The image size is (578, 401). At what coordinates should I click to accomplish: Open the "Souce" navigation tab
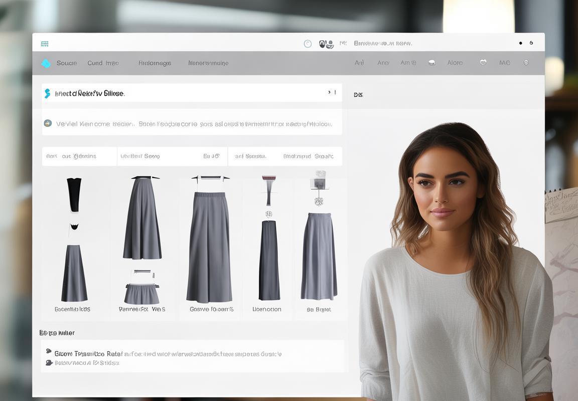coord(67,63)
